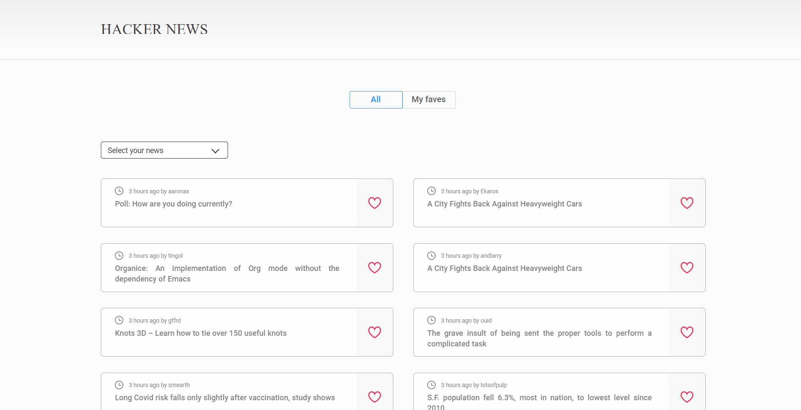Click the clock icon beside gffrd's post time
Screen dimensions: 801x410
[x=119, y=320]
